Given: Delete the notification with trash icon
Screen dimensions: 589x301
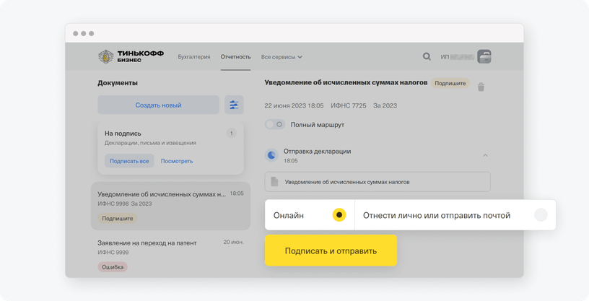Looking at the screenshot, I should tap(481, 87).
